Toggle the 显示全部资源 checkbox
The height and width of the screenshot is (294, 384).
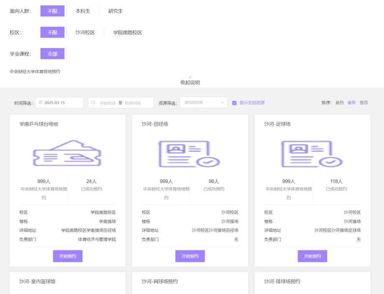(234, 103)
